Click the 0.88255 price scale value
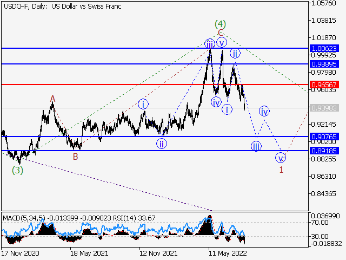Viewport: 346px width, 260px height. point(323,159)
